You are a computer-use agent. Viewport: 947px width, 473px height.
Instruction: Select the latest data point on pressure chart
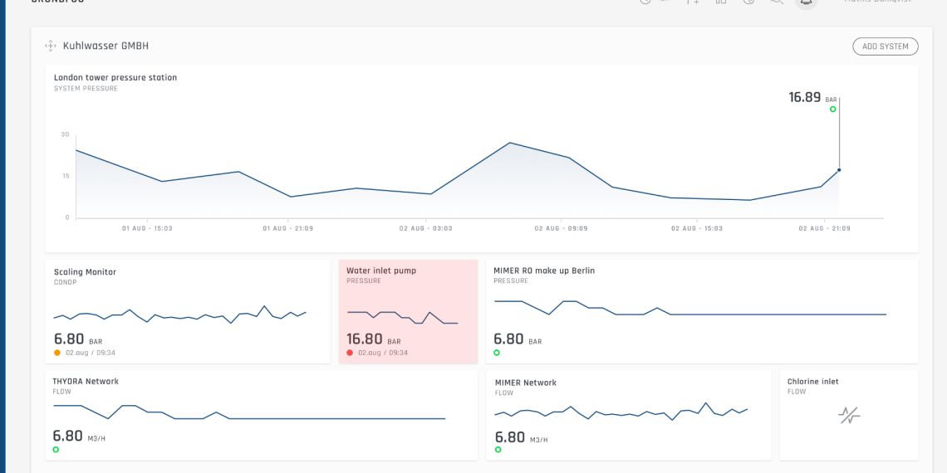pos(839,170)
